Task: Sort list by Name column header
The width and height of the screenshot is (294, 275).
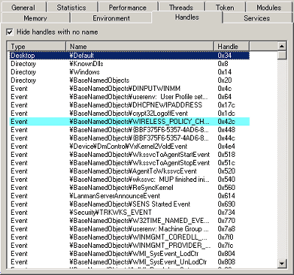Action: (140, 46)
